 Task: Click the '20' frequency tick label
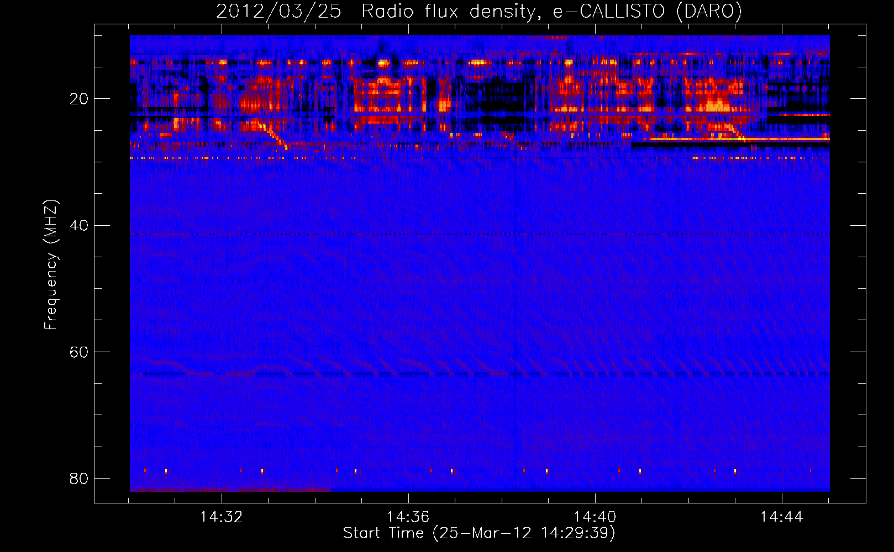79,99
